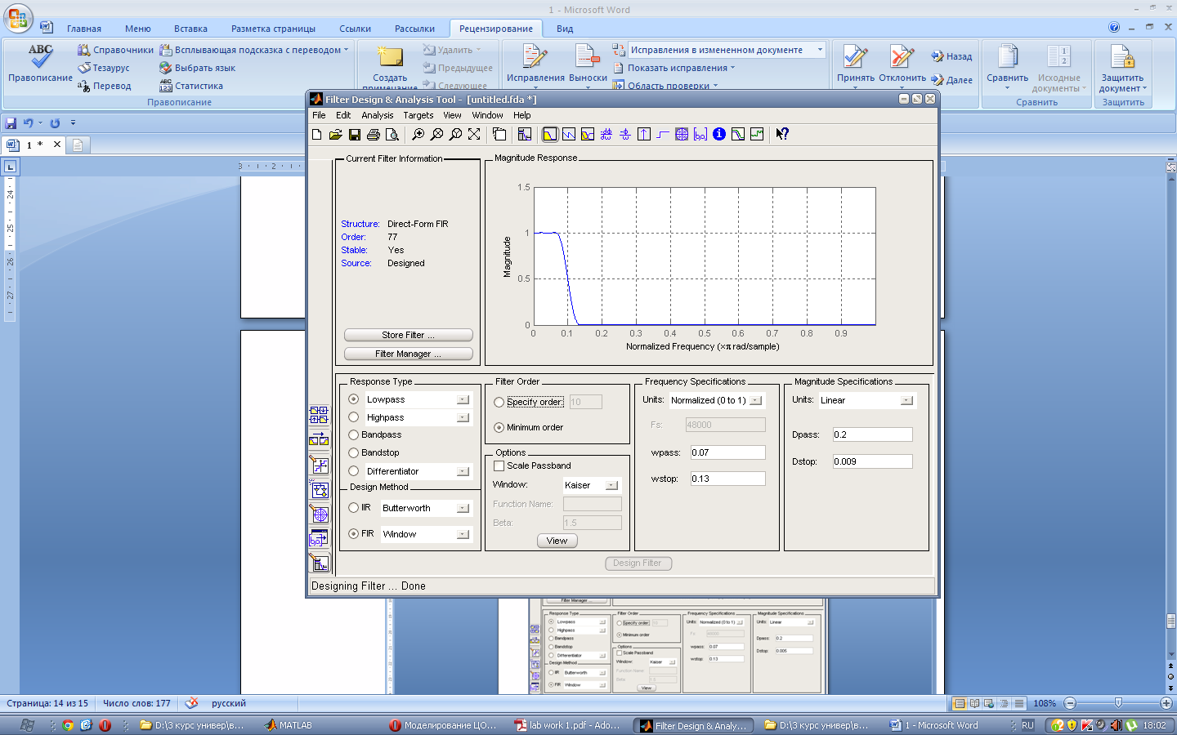Click the What's This help cursor icon
This screenshot has width=1177, height=735.
[782, 135]
